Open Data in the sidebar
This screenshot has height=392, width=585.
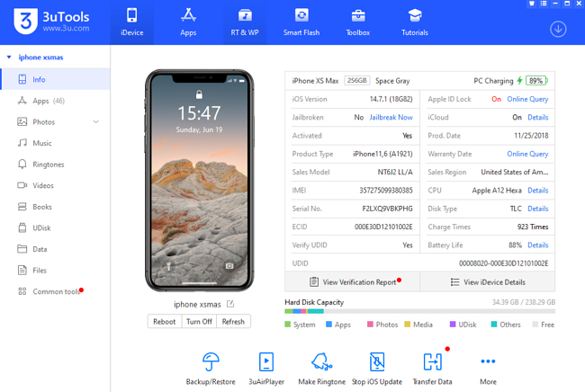coord(55,249)
